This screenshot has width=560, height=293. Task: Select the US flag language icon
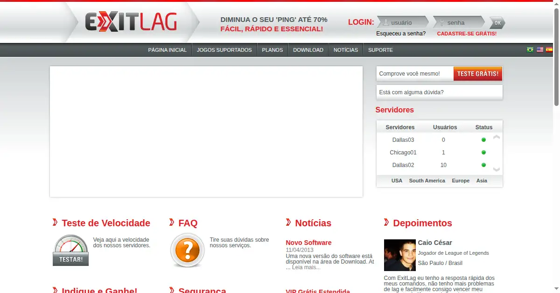(x=540, y=49)
